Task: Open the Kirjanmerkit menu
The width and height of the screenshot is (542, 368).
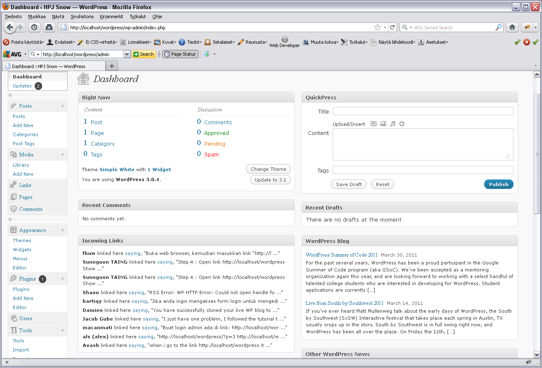Action: tap(111, 17)
